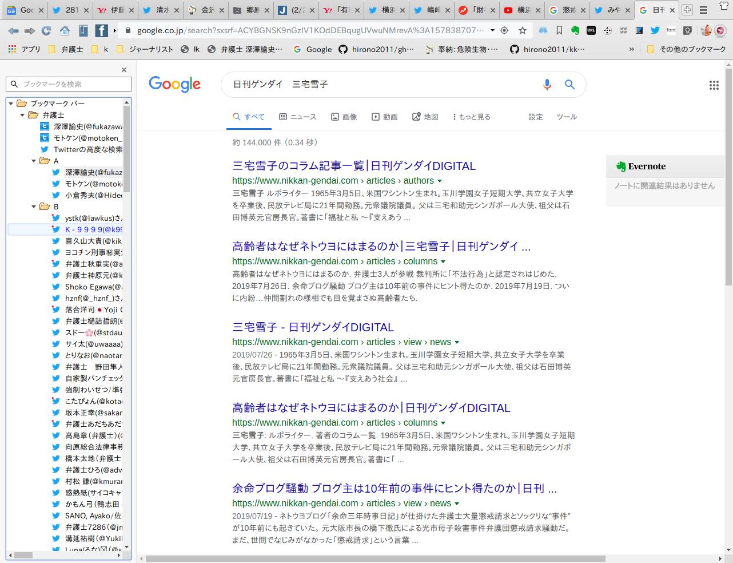Click the Twitter extension icon in toolbar
733x563 pixels.
click(655, 30)
